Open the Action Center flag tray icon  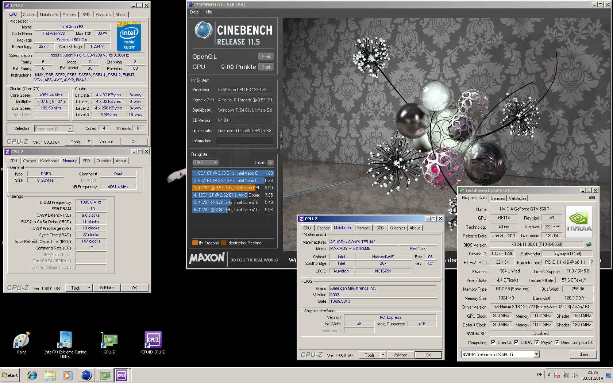tap(557, 375)
